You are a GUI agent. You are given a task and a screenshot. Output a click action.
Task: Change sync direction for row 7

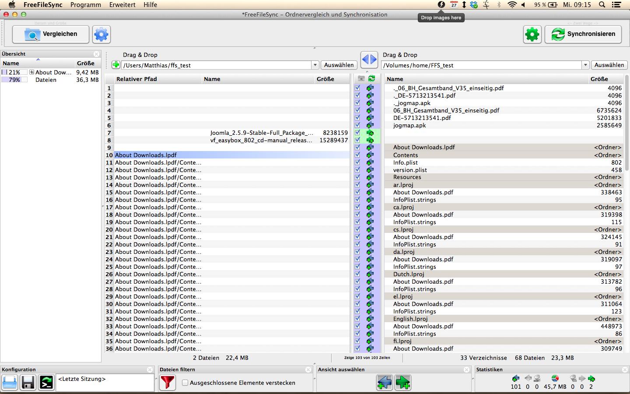pos(370,133)
